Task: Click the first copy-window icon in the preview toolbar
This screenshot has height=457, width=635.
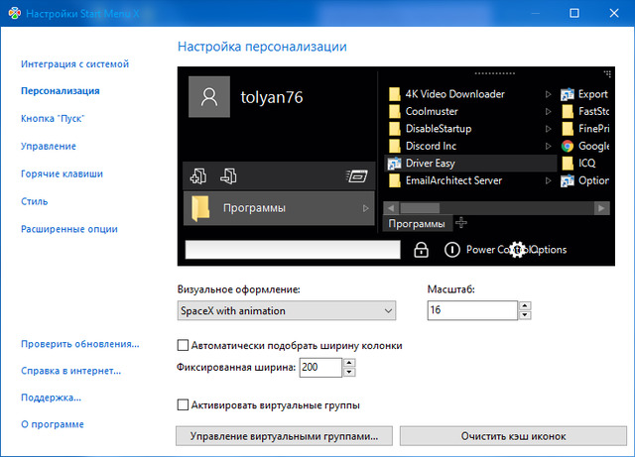Action: point(198,176)
